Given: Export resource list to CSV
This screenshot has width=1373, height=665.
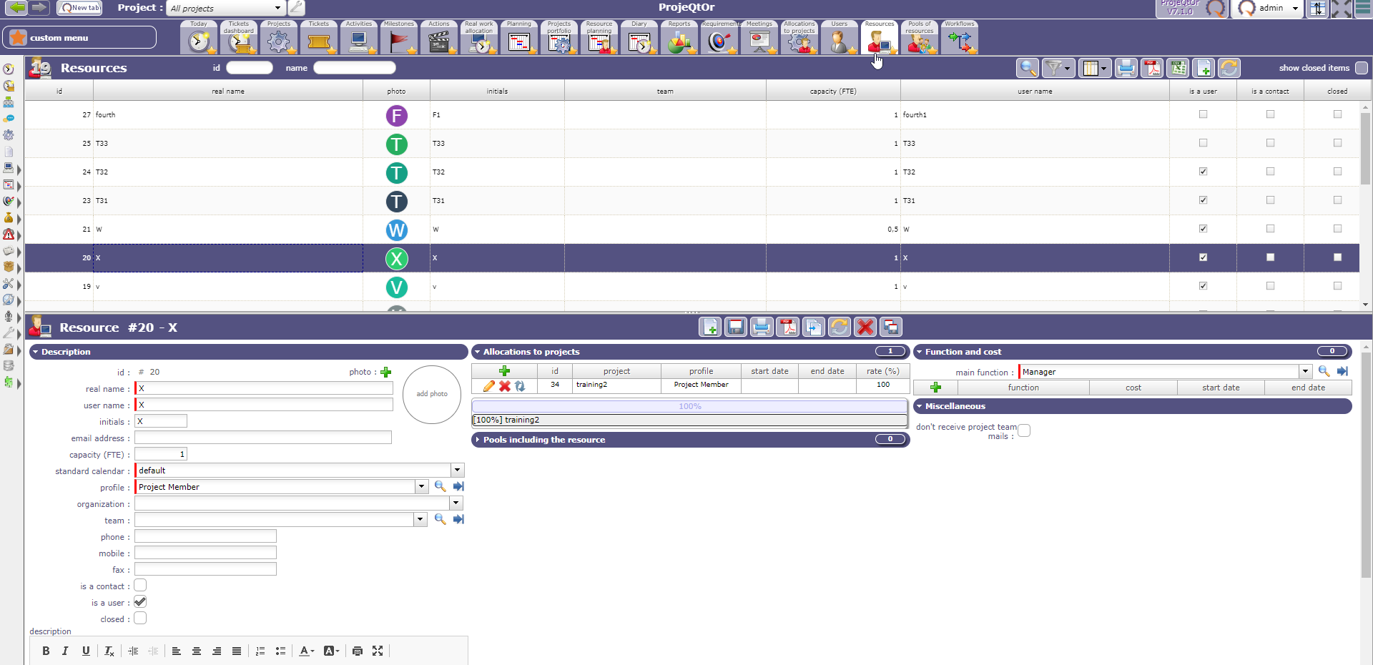Looking at the screenshot, I should coord(1178,69).
